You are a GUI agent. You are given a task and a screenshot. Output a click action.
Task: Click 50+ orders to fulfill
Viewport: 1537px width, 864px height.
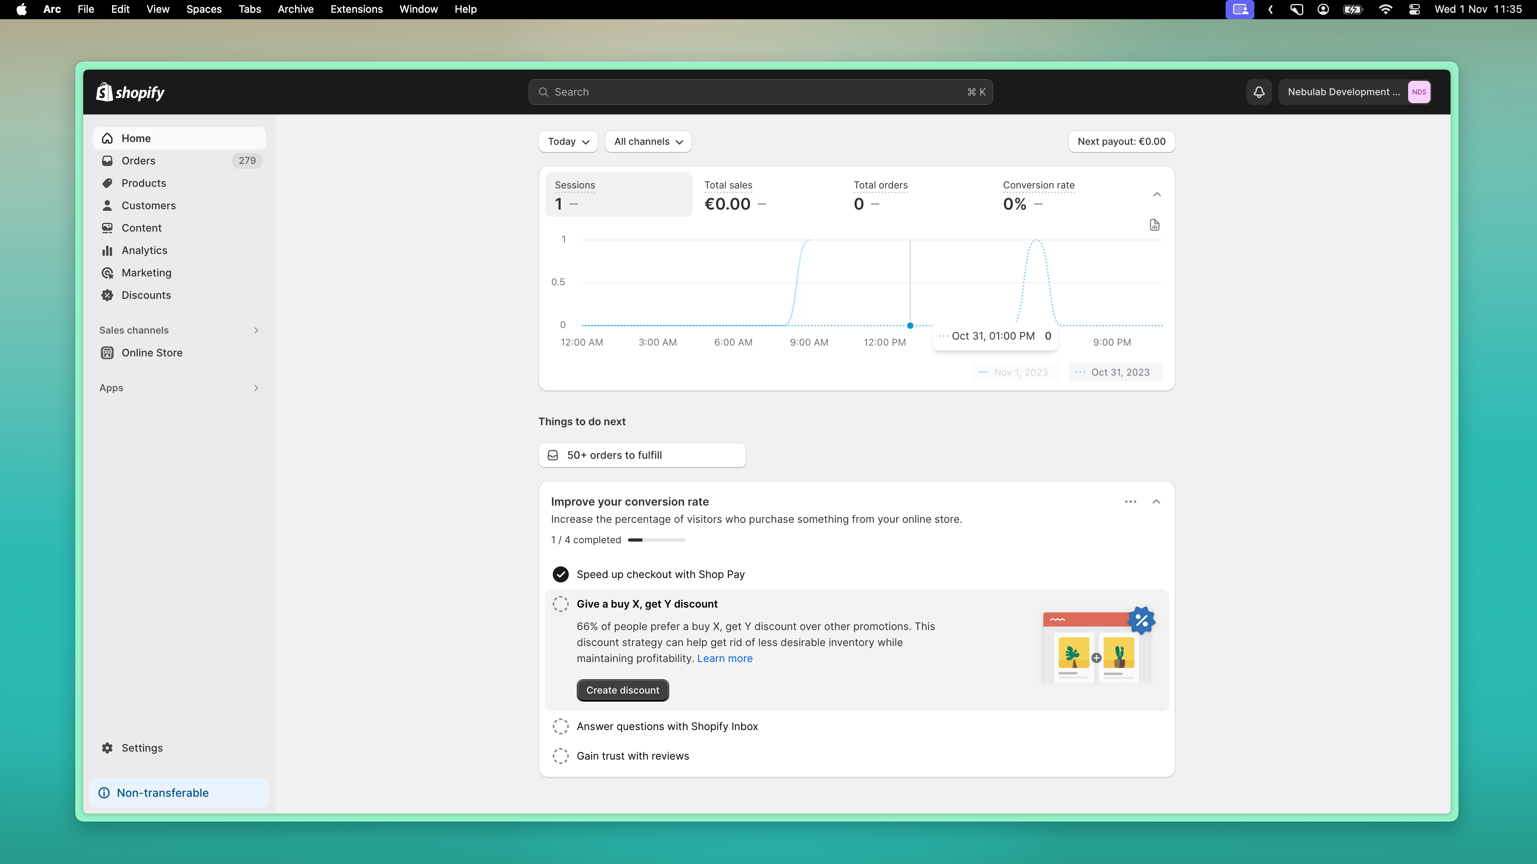click(x=642, y=455)
